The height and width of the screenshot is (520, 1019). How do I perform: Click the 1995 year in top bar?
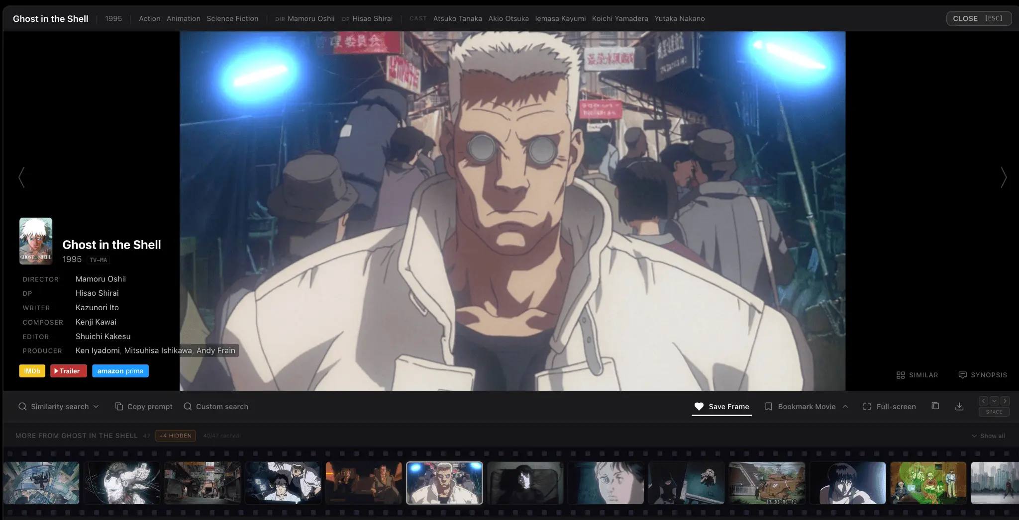coord(113,18)
